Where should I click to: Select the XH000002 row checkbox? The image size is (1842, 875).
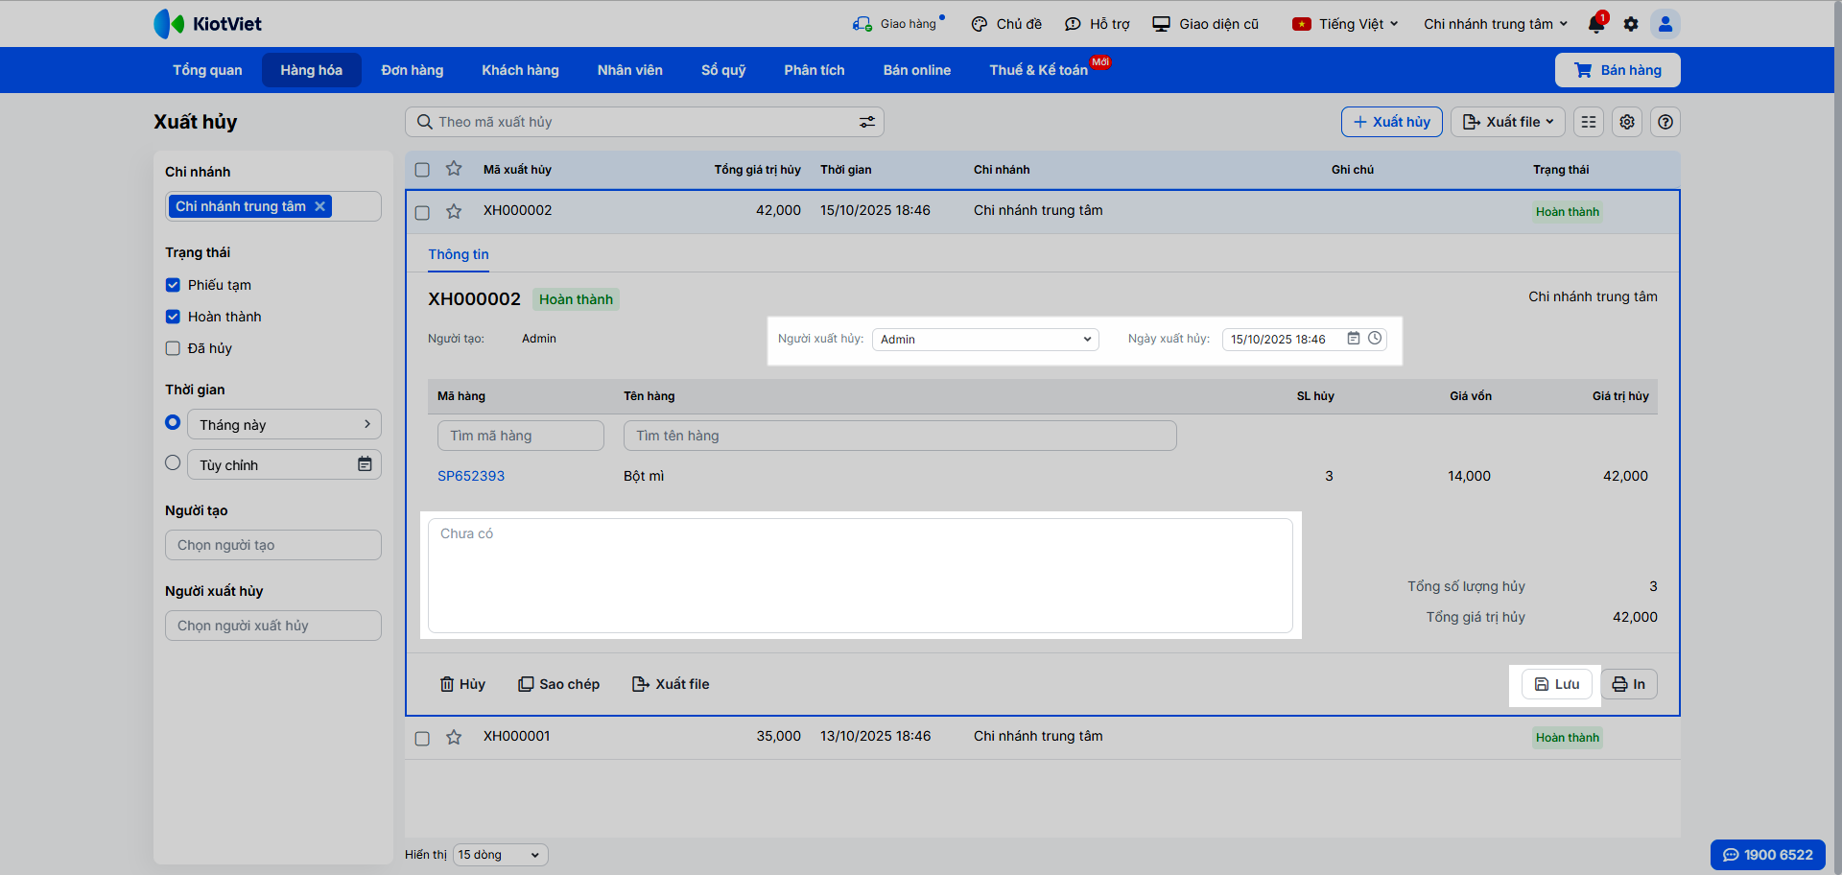click(x=422, y=212)
